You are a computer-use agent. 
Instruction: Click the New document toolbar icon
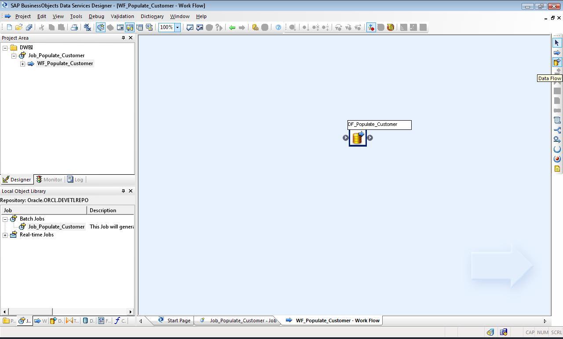(9, 27)
